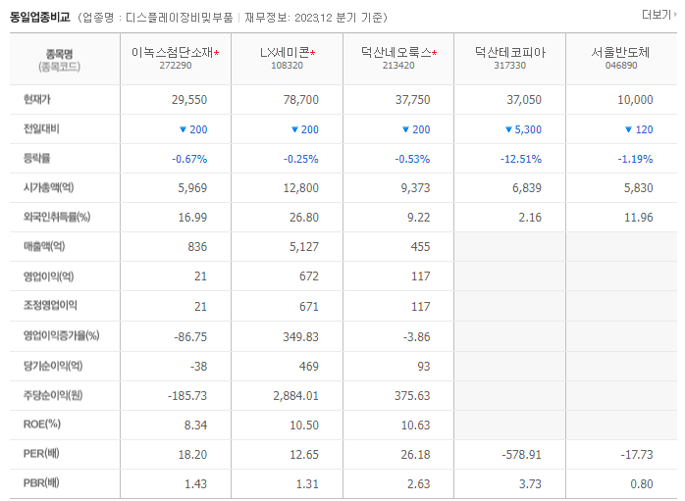The width and height of the screenshot is (685, 501).
Task: Click current price 78,700
Action: click(301, 100)
